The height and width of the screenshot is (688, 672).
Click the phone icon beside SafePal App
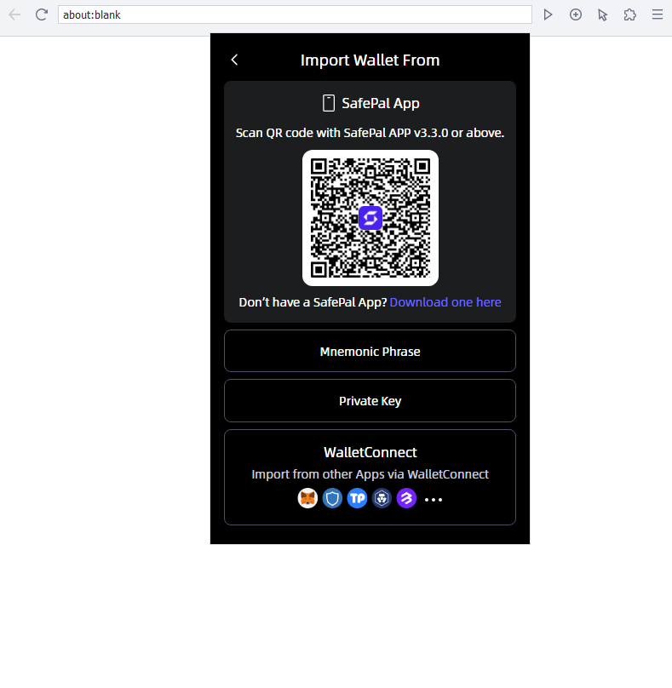click(x=328, y=104)
